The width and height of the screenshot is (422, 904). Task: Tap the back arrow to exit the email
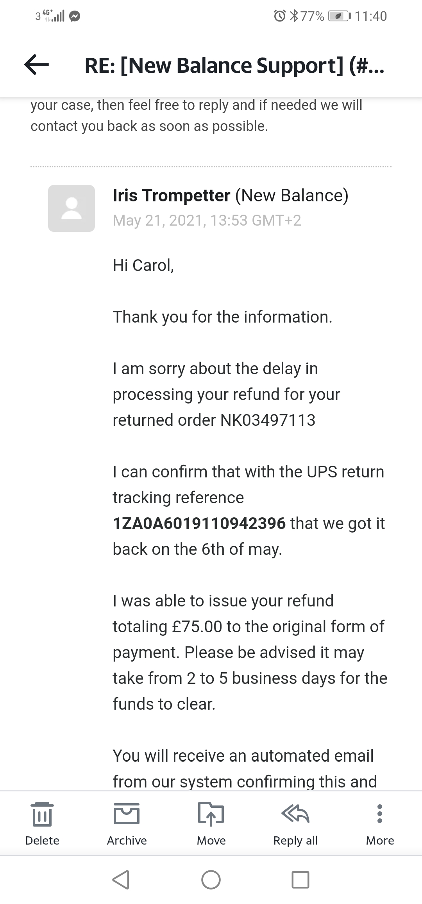37,65
